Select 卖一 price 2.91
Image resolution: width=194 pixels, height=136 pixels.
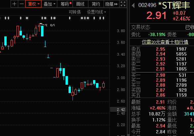point(161,69)
